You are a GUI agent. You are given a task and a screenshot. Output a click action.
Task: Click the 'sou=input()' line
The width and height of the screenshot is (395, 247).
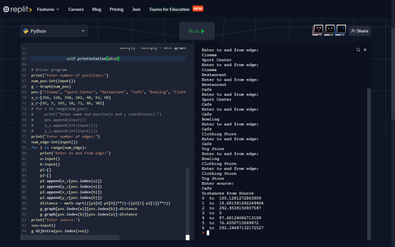click(x=43, y=225)
